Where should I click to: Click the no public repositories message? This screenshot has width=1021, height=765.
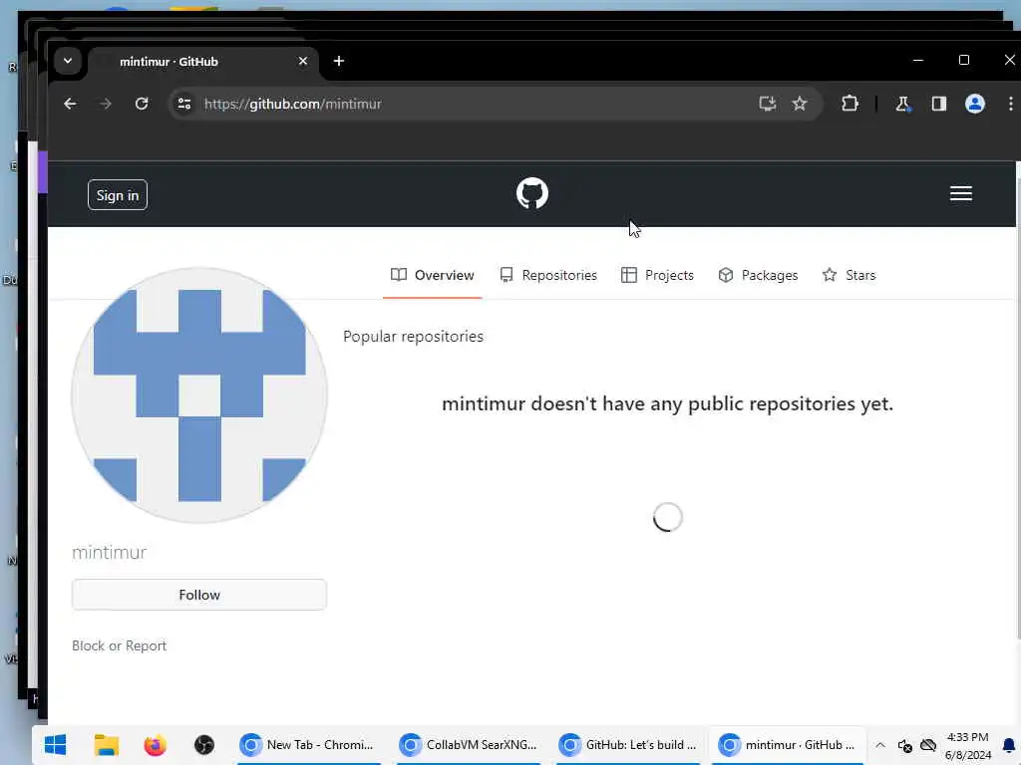[x=667, y=404]
